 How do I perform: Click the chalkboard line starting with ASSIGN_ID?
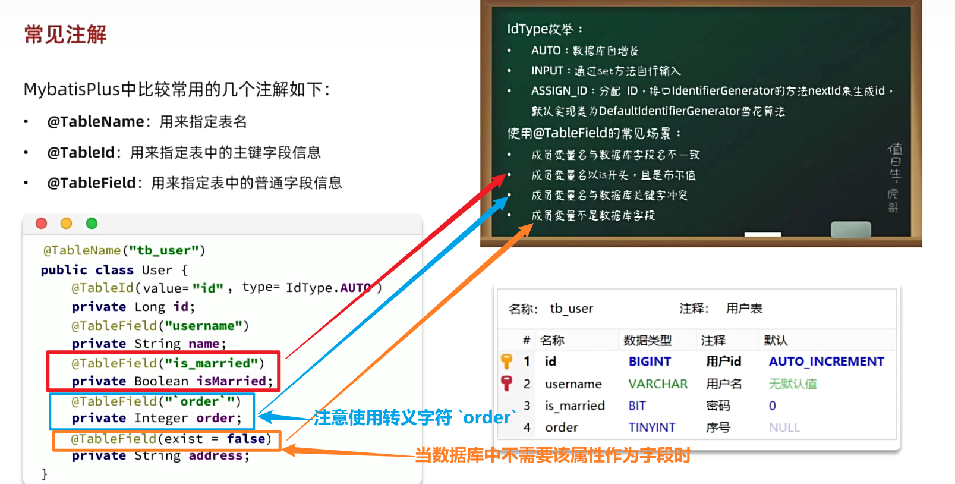coord(712,91)
